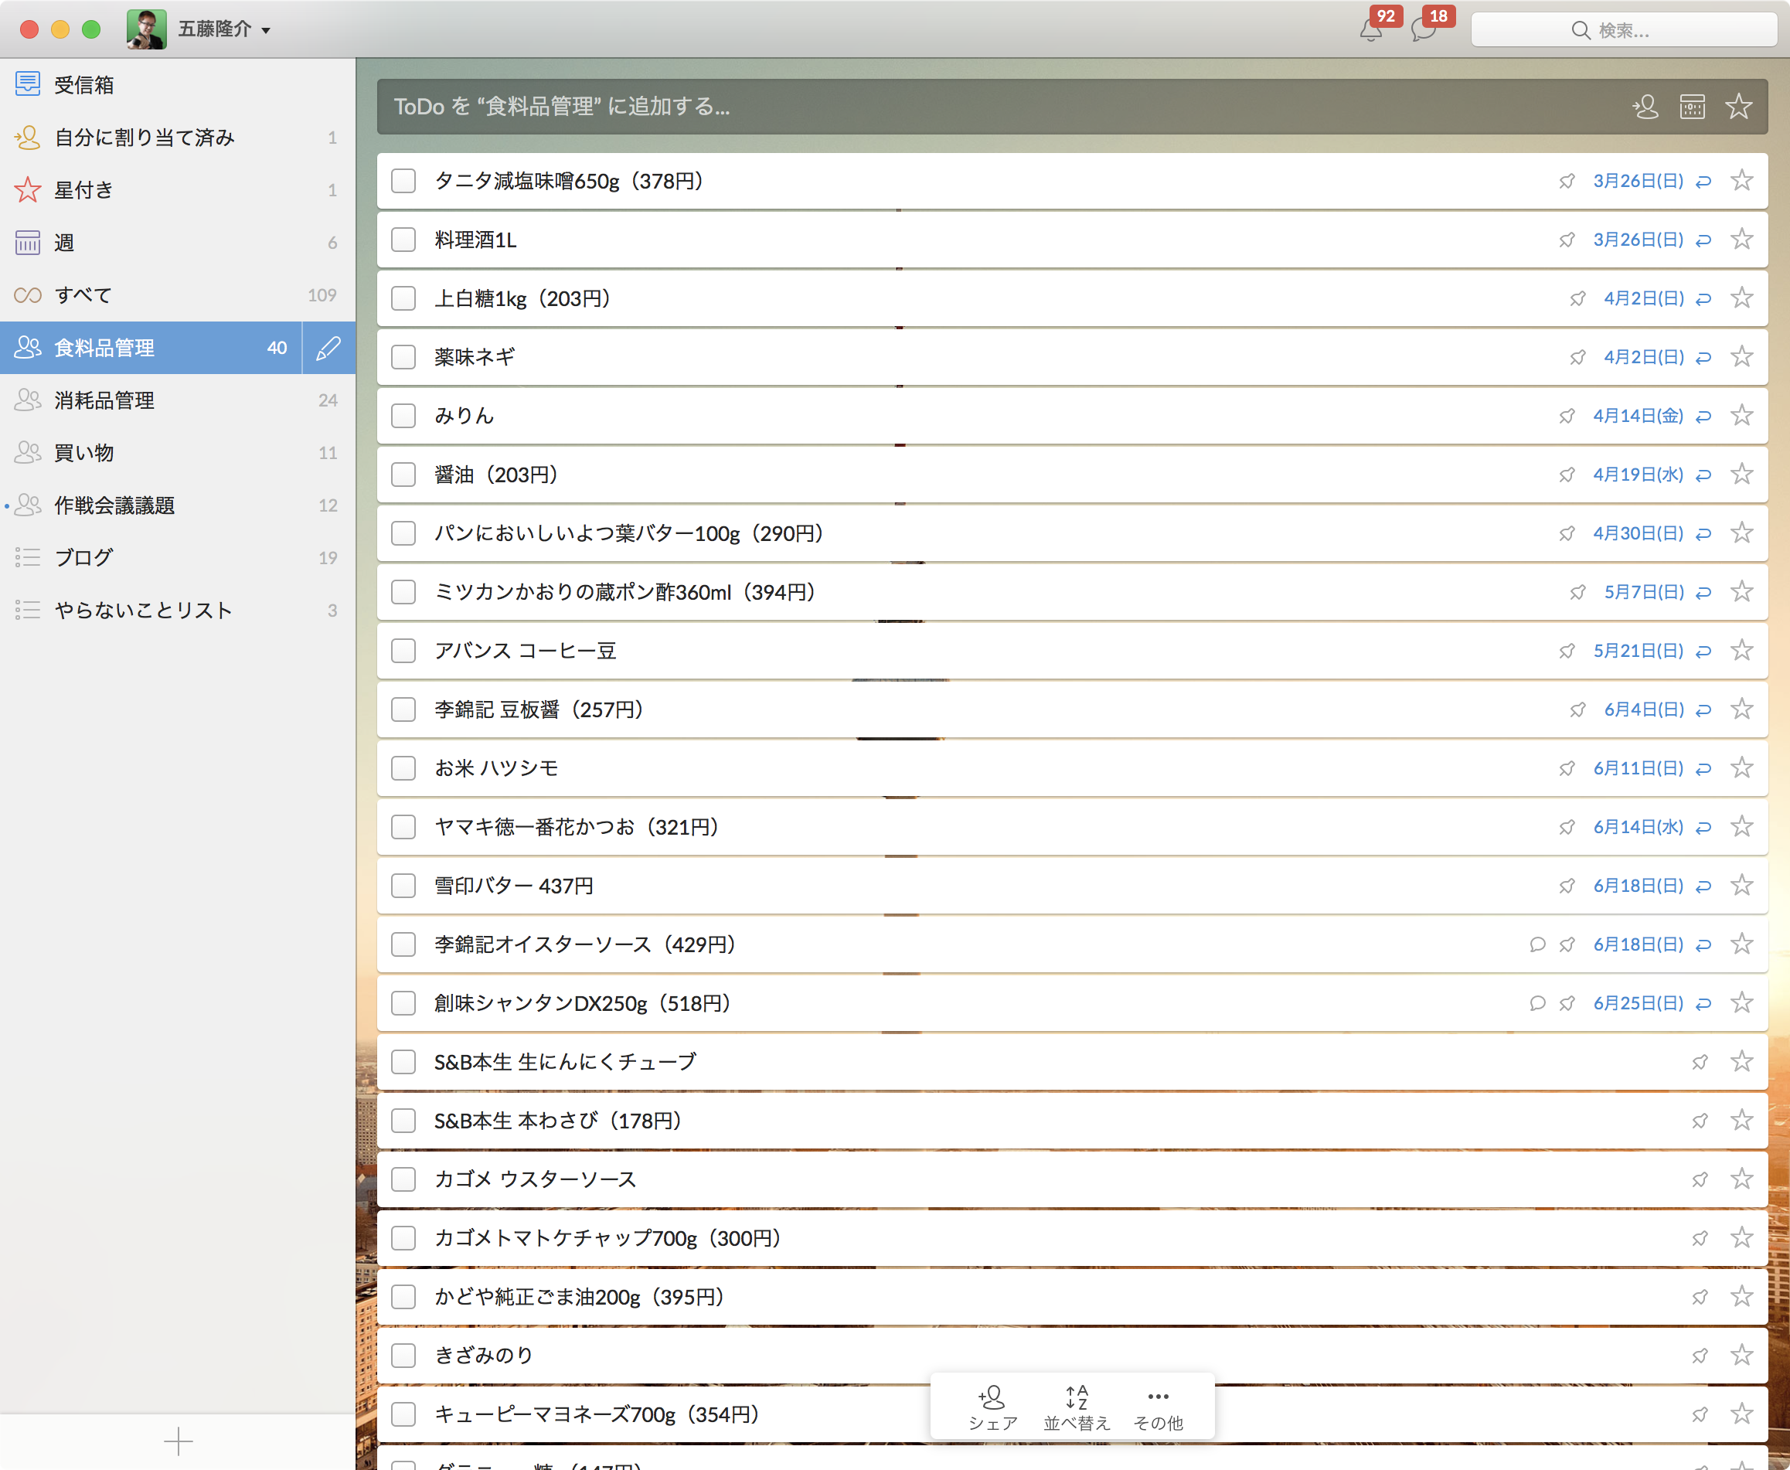
Task: Select the 消耗品管理 list in sidebar
Action: [104, 400]
